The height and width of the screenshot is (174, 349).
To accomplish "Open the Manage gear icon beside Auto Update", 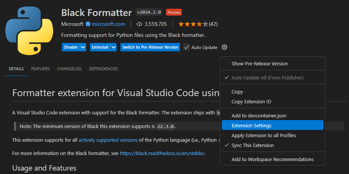I will 224,47.
